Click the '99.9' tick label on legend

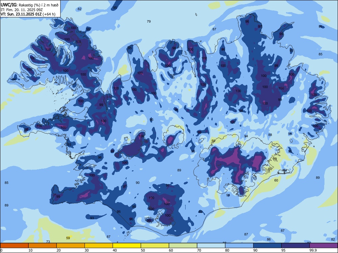click(x=313, y=250)
